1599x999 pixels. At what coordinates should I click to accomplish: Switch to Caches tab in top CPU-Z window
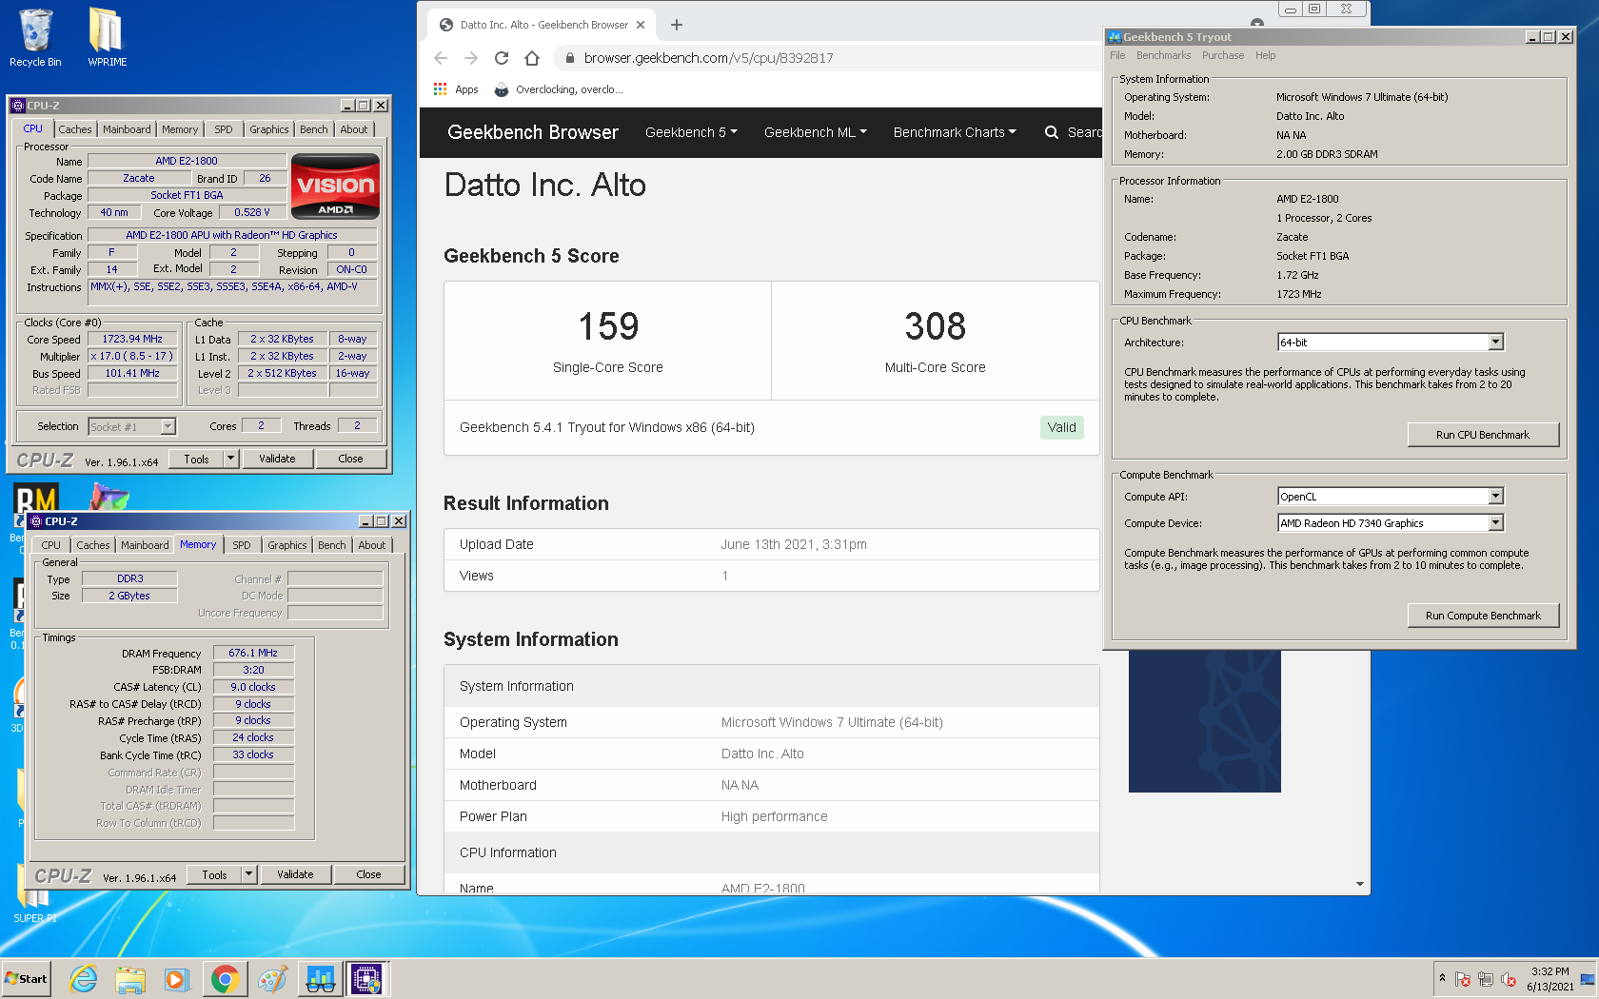point(74,129)
